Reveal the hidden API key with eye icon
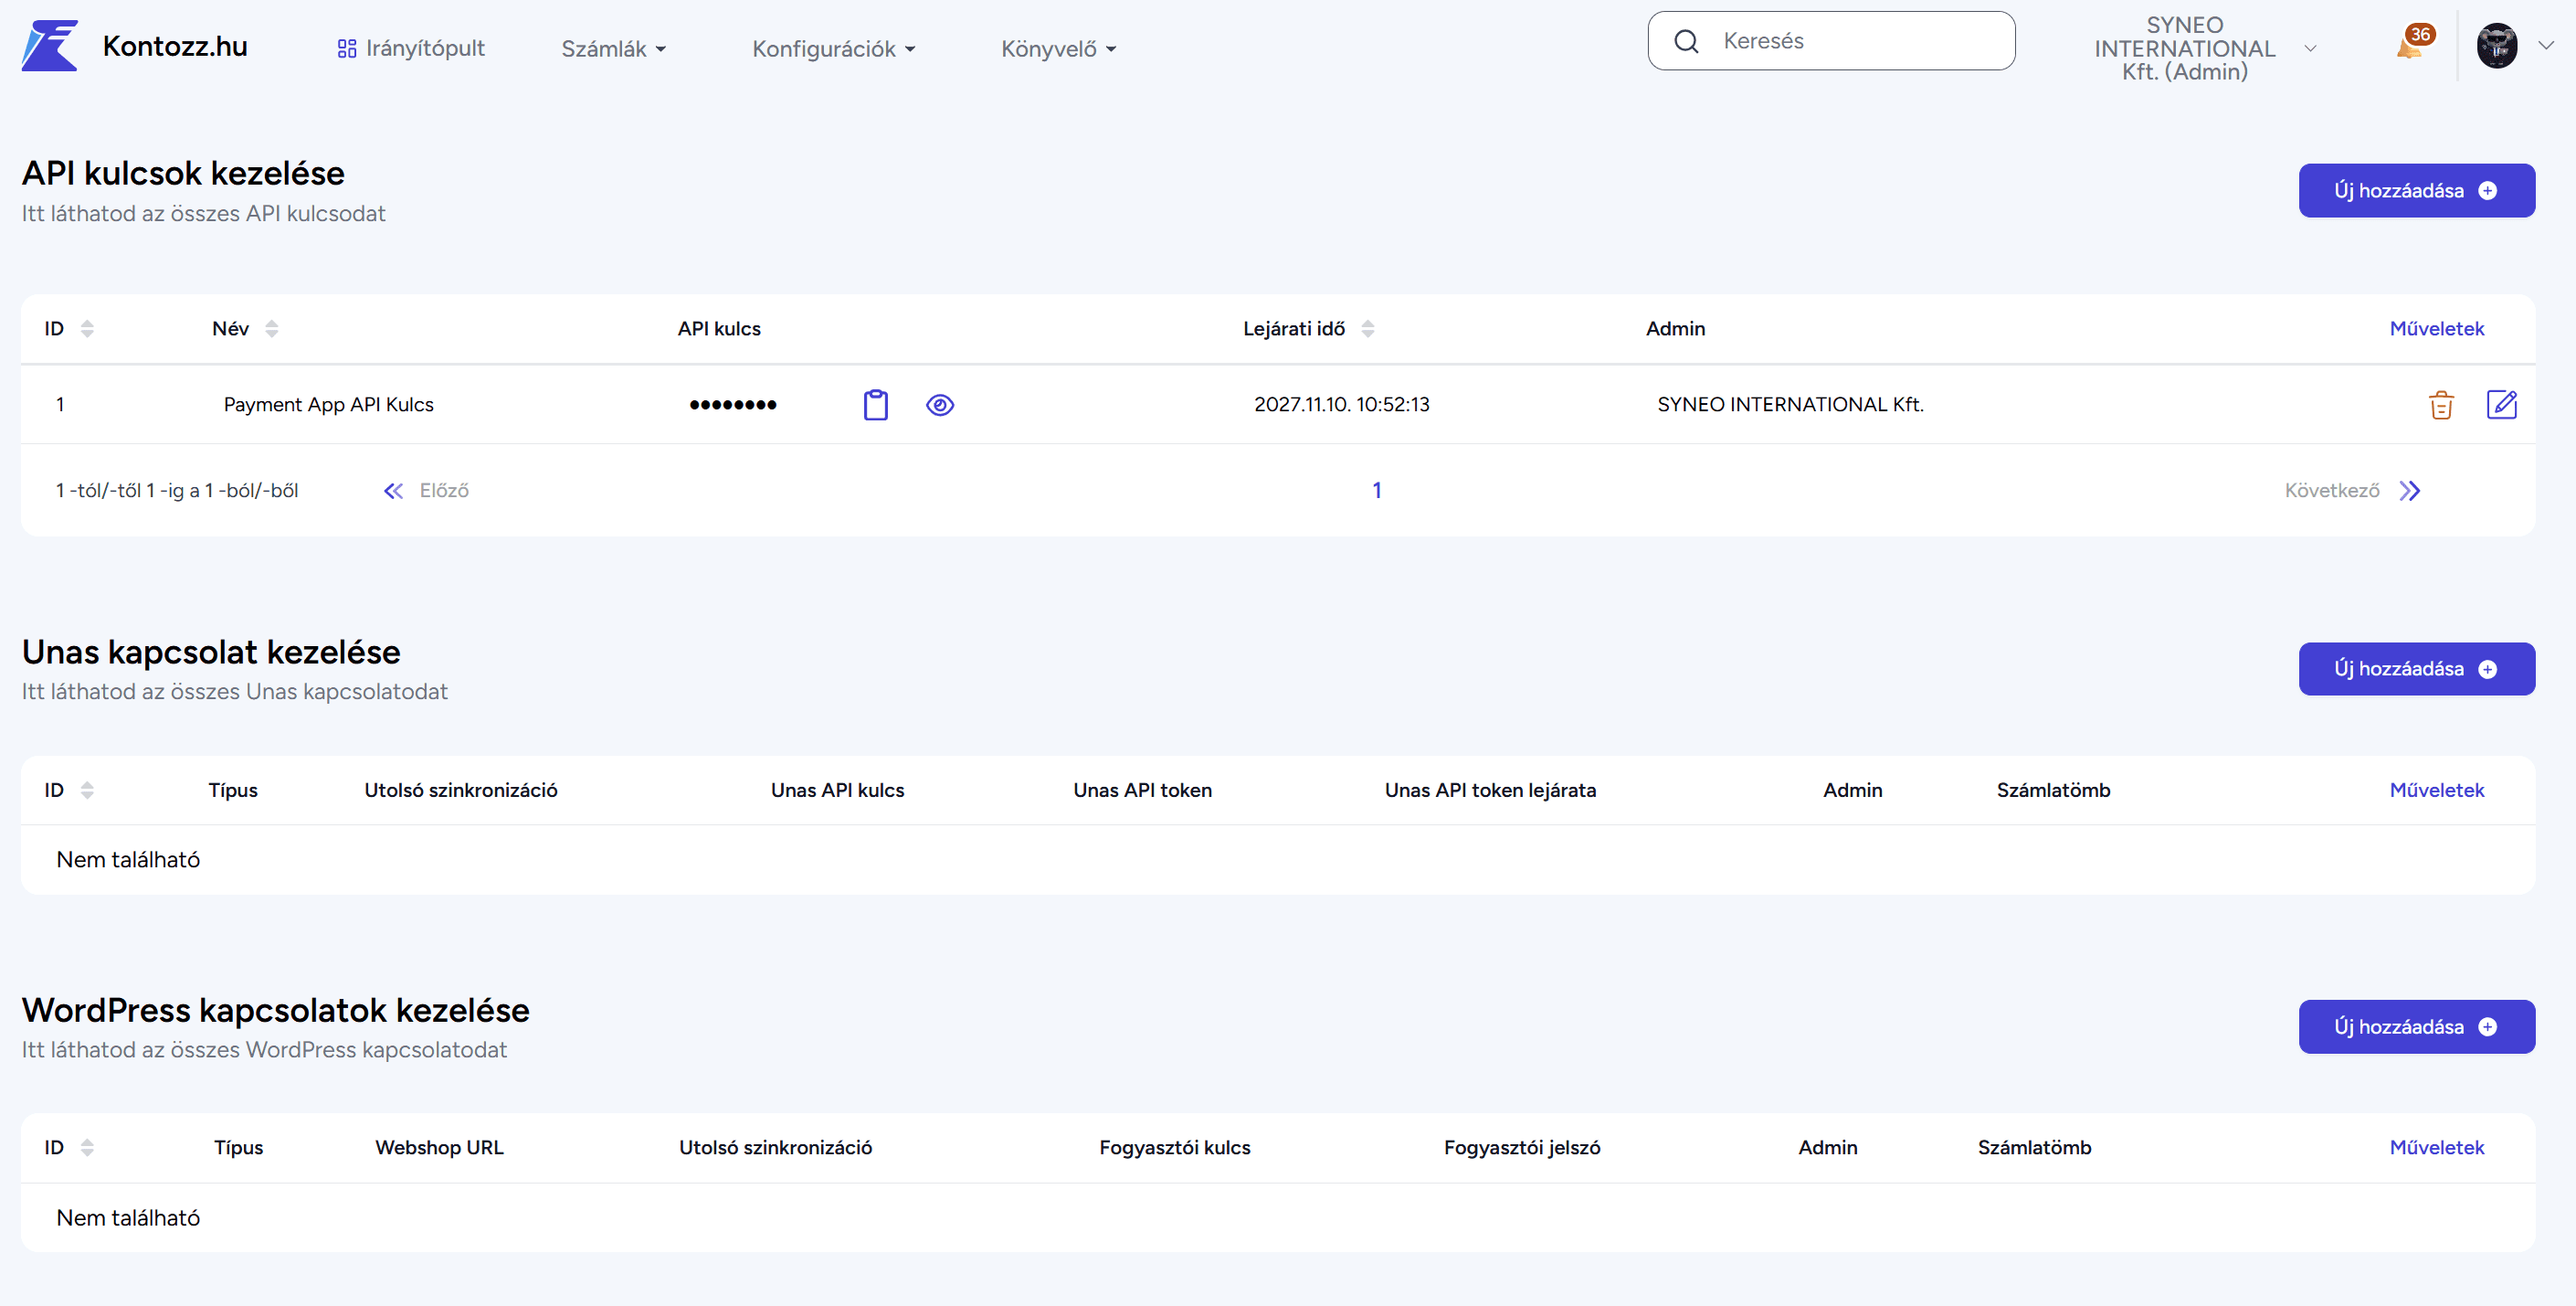 point(939,404)
